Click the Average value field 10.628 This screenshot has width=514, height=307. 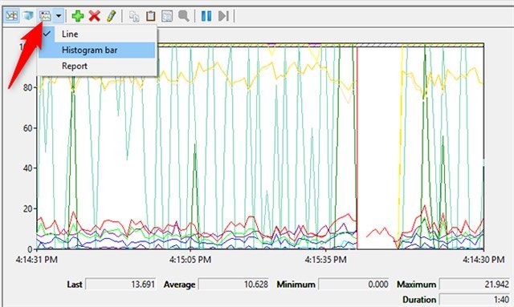coord(234,284)
